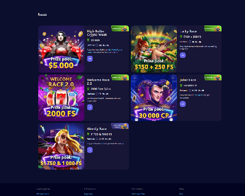Click green badge on Lucky Race card

click(x=213, y=28)
